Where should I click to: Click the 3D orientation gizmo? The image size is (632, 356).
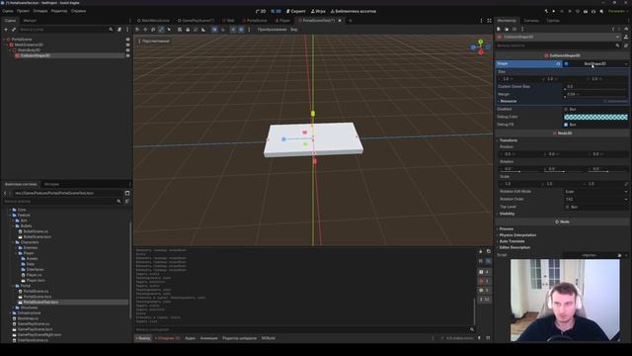tap(481, 46)
